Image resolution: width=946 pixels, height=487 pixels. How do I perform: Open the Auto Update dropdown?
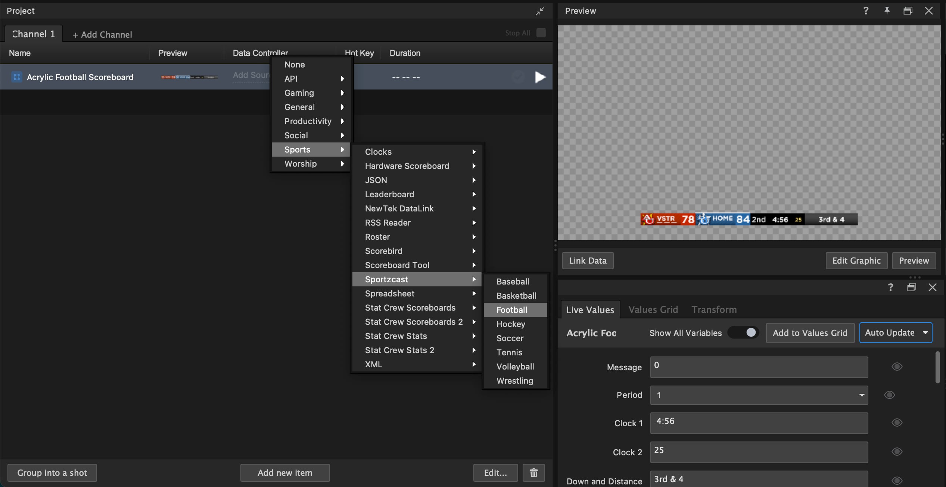click(896, 333)
